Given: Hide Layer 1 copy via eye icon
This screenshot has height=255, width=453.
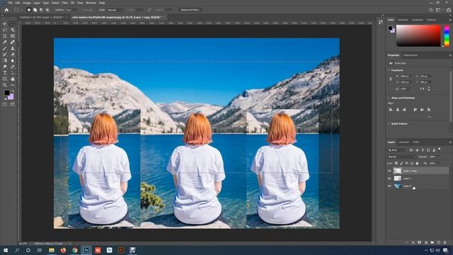Looking at the screenshot, I should (389, 171).
